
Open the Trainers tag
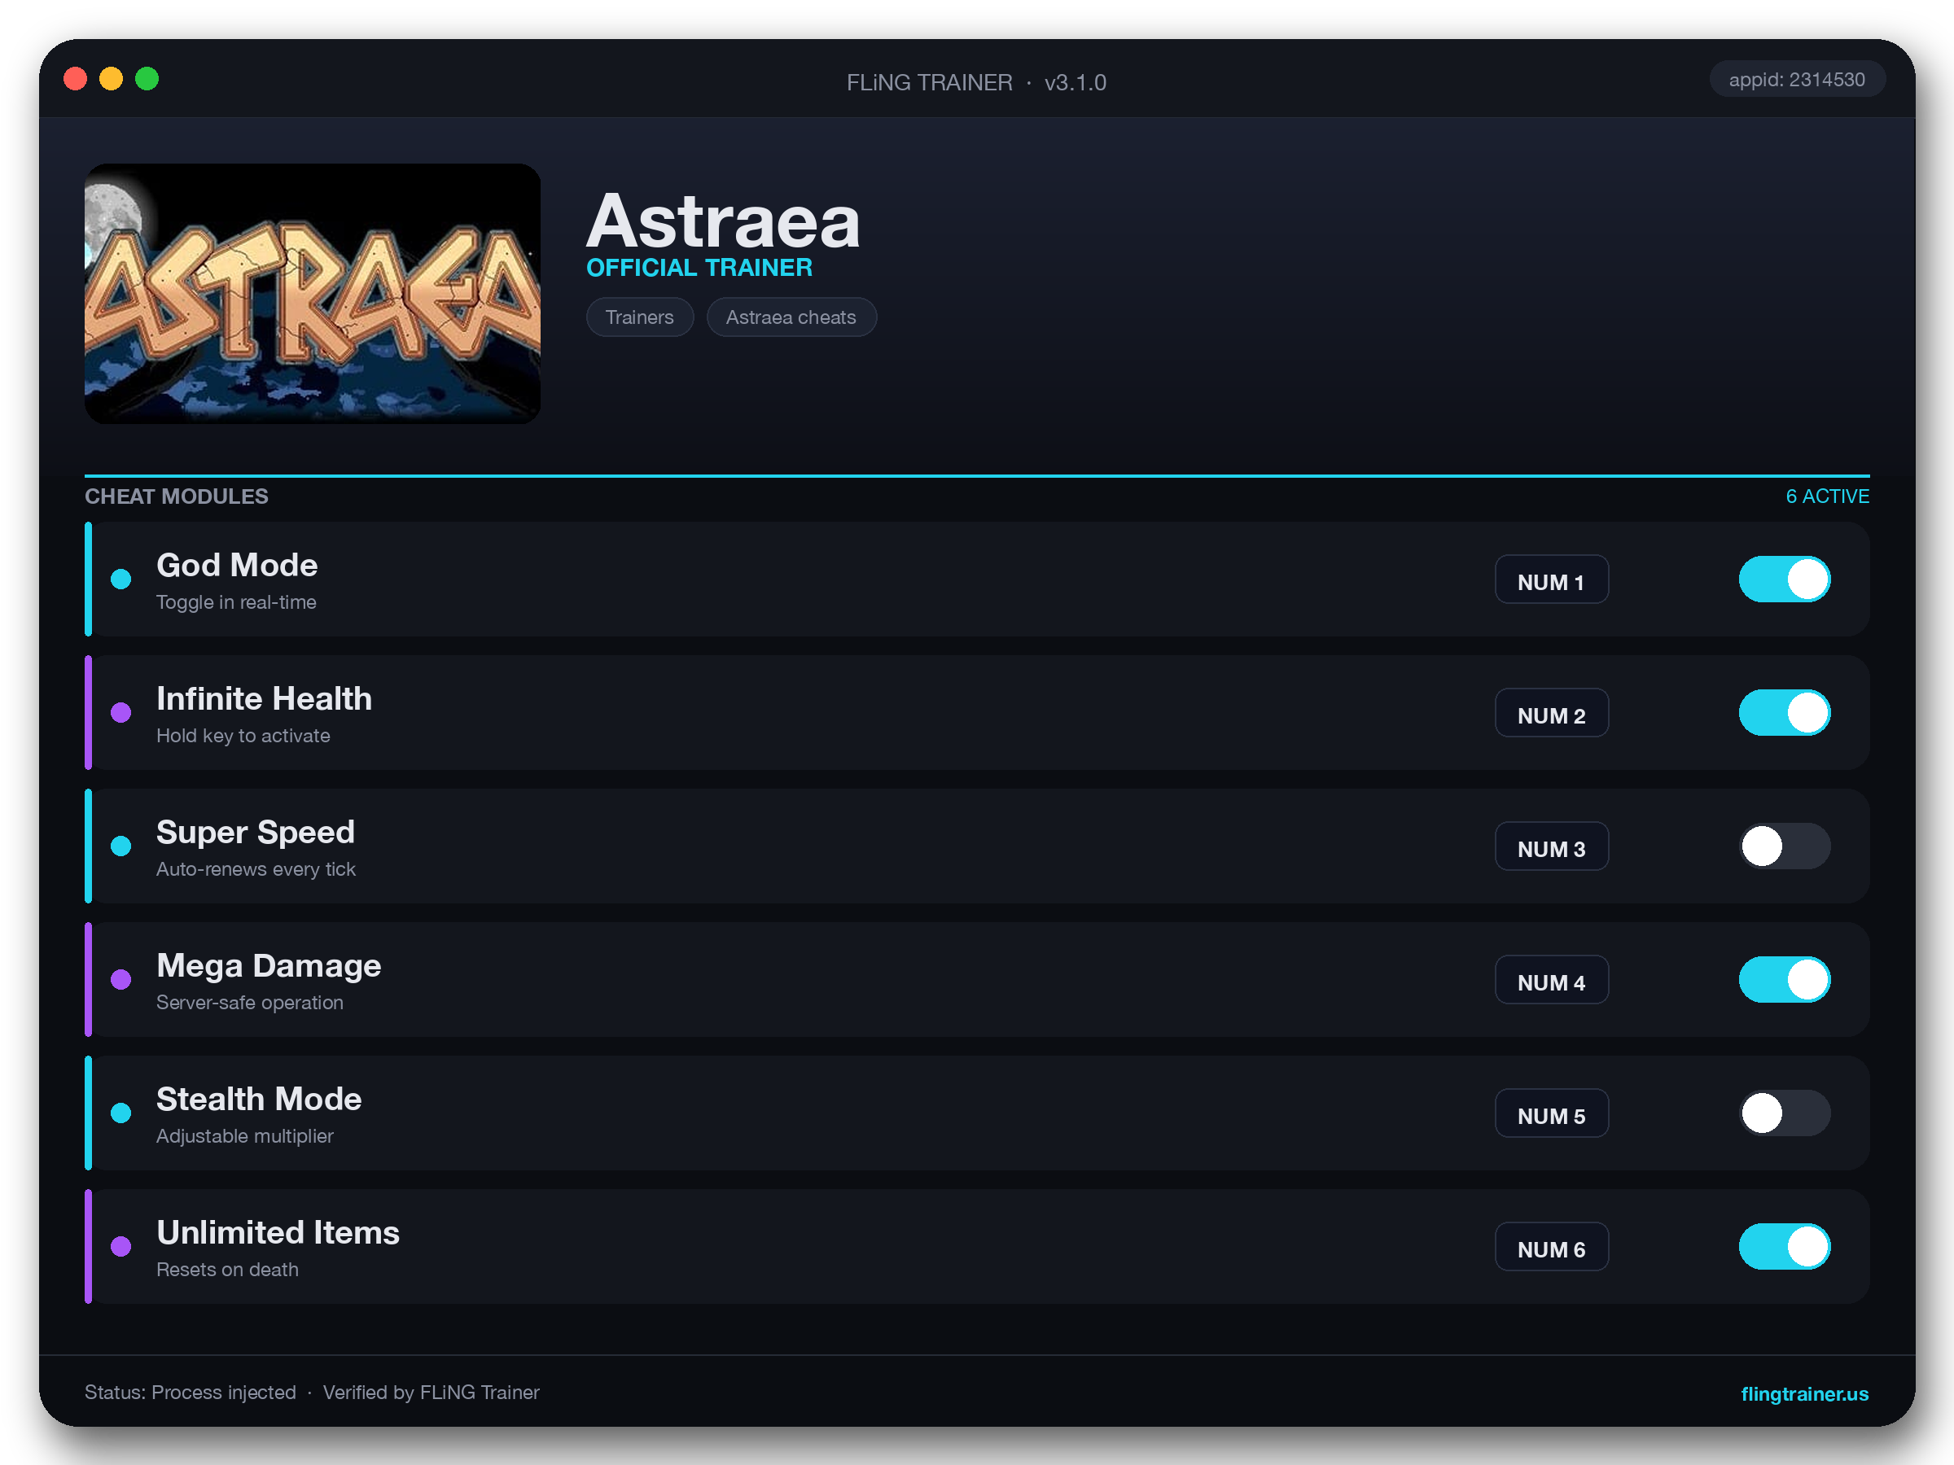(640, 317)
